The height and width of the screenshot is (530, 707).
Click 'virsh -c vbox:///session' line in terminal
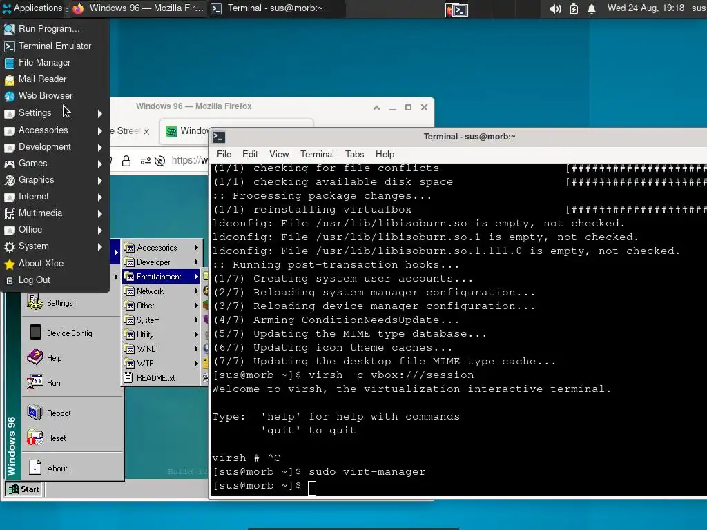coord(391,375)
